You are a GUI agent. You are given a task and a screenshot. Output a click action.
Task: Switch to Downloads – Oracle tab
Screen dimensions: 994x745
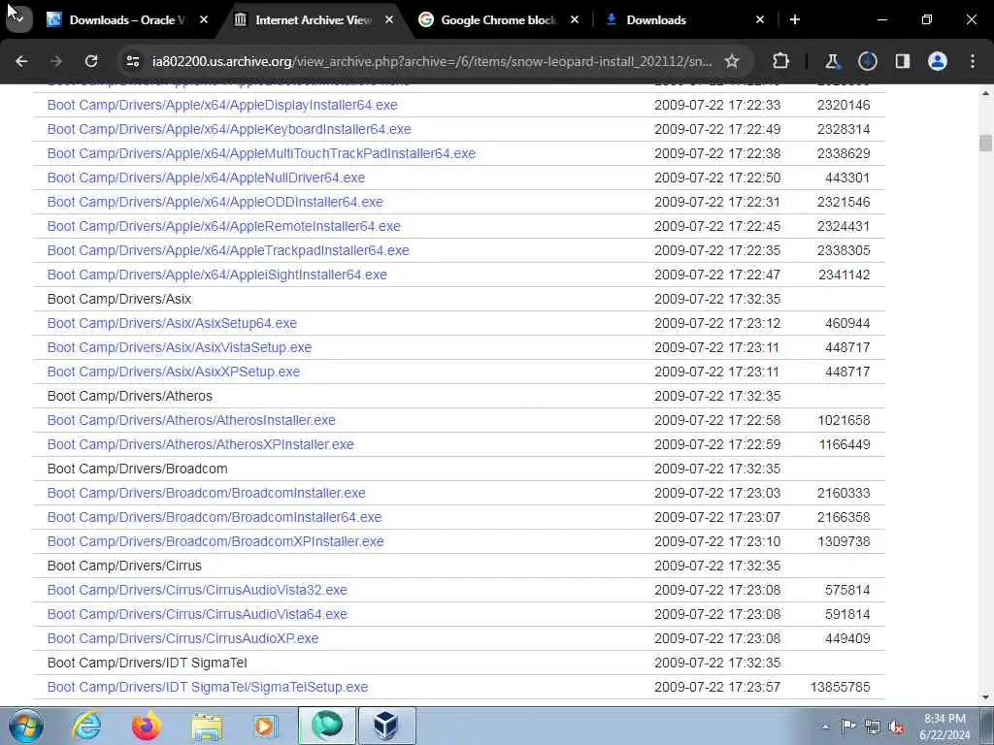tap(125, 19)
